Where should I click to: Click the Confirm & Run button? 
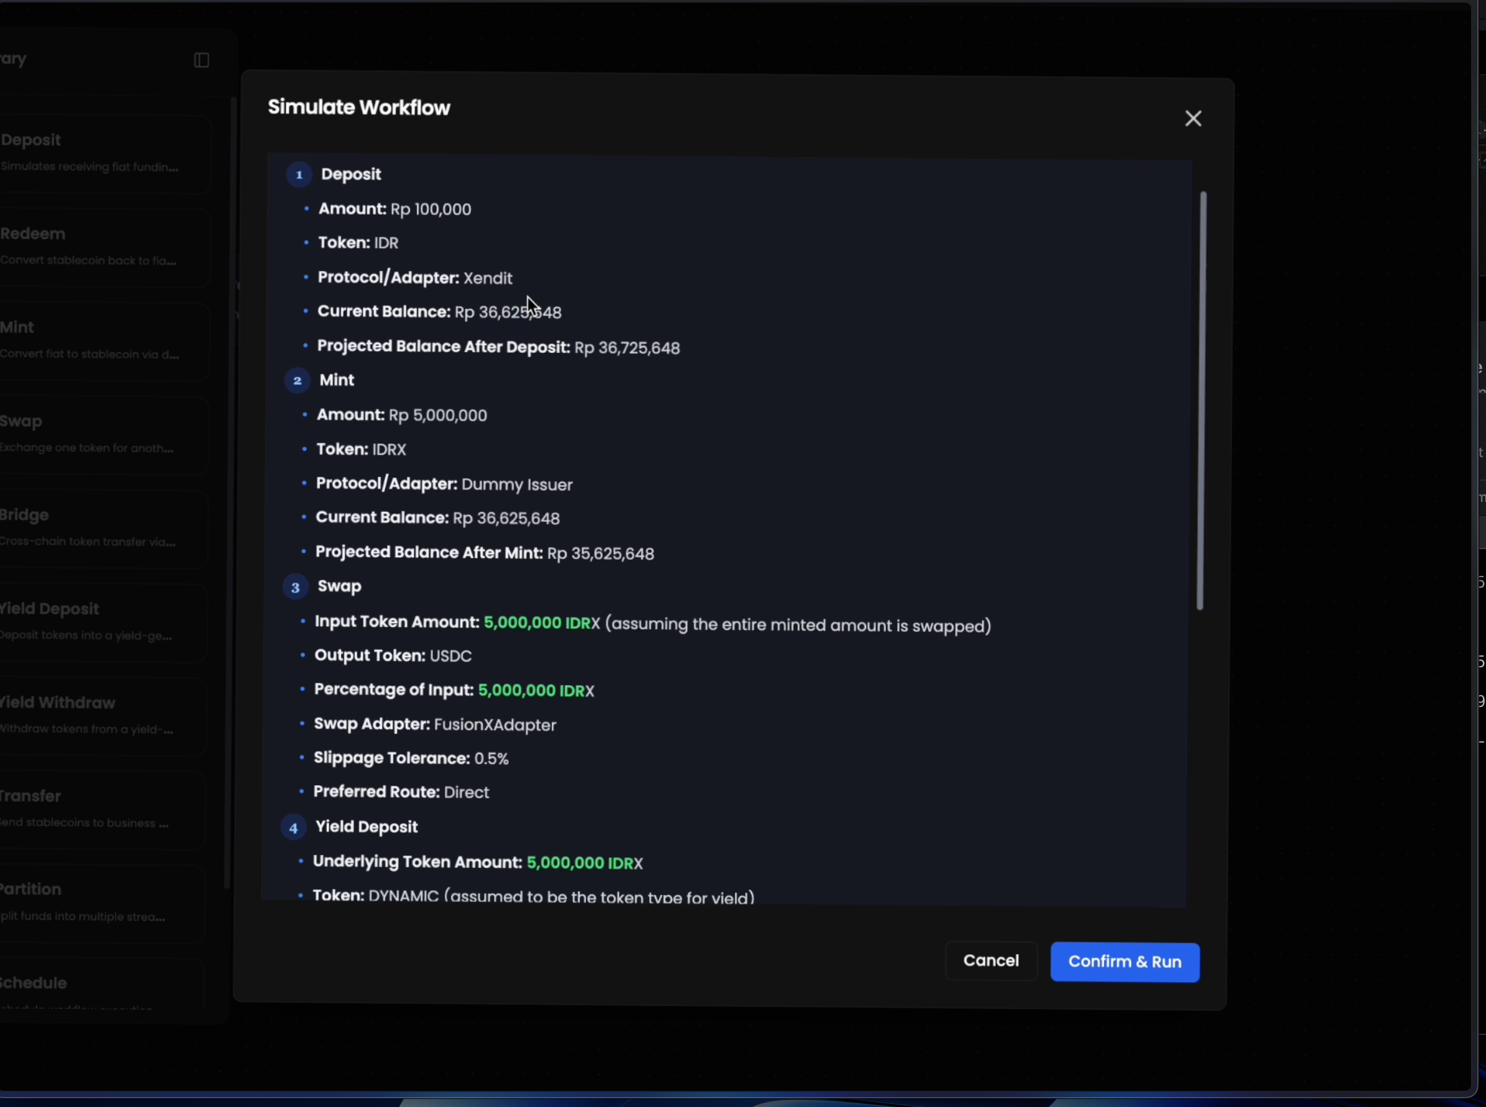click(x=1124, y=962)
